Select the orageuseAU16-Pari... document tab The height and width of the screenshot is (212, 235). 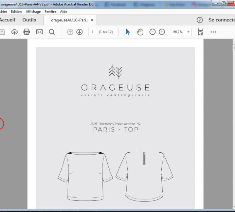tap(70, 20)
